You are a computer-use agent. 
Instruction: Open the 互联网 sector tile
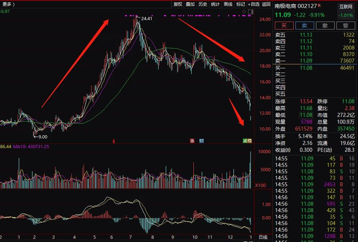[x=346, y=11]
